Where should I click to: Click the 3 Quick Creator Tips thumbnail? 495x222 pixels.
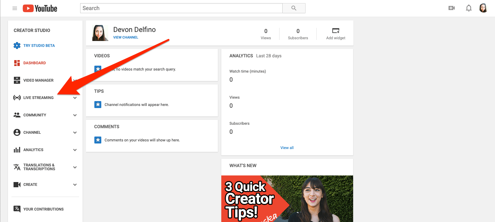(287, 199)
